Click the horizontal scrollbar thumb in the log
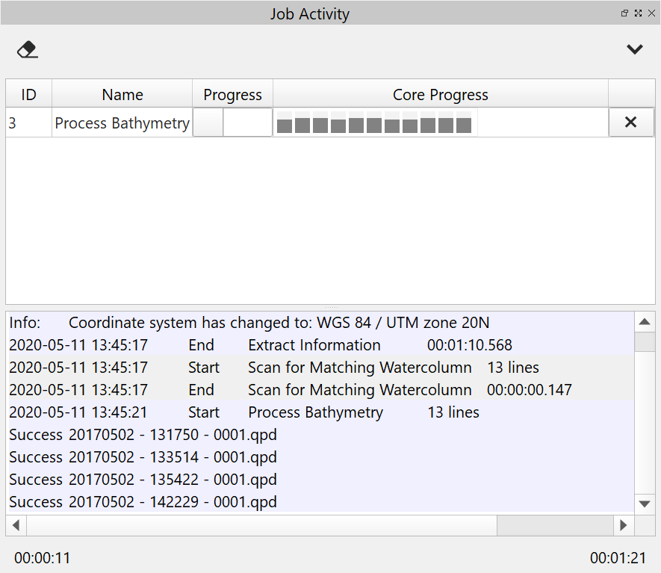 tap(261, 525)
